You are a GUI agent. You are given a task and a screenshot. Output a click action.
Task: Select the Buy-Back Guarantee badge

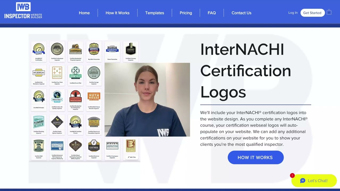94,51
